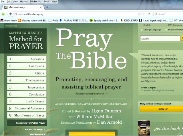Open new tab with plus button

[x=47, y=7]
